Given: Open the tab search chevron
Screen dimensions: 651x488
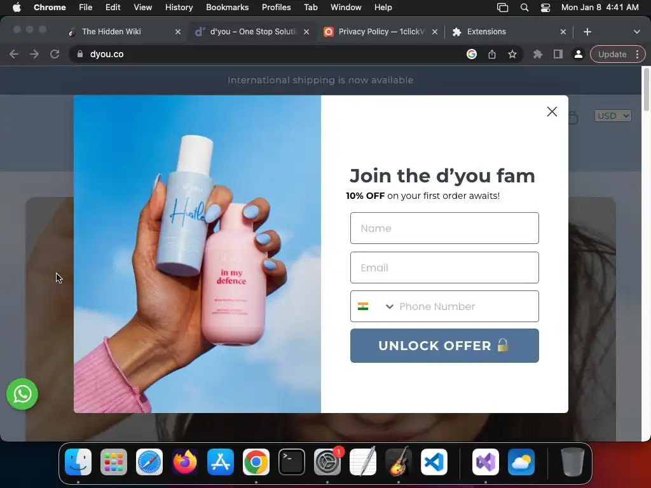Looking at the screenshot, I should click(x=636, y=32).
